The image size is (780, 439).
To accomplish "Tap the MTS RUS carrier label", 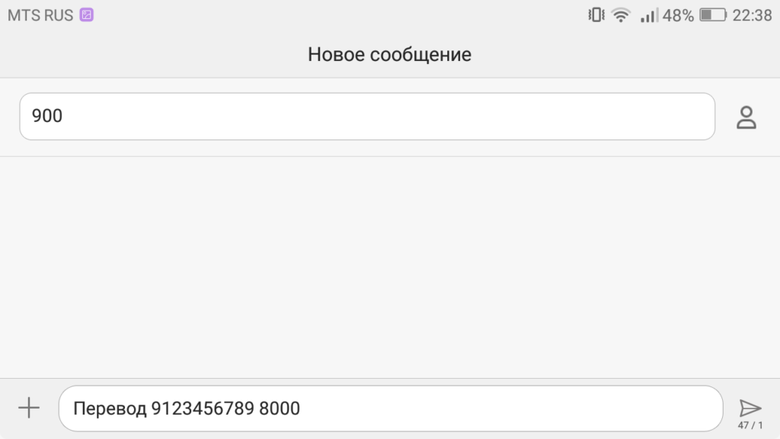I will tap(40, 15).
